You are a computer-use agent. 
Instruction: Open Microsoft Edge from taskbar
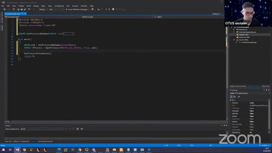[x=59, y=150]
